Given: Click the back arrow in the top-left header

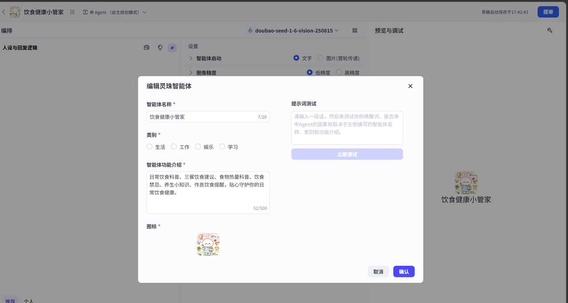Looking at the screenshot, I should tap(4, 12).
